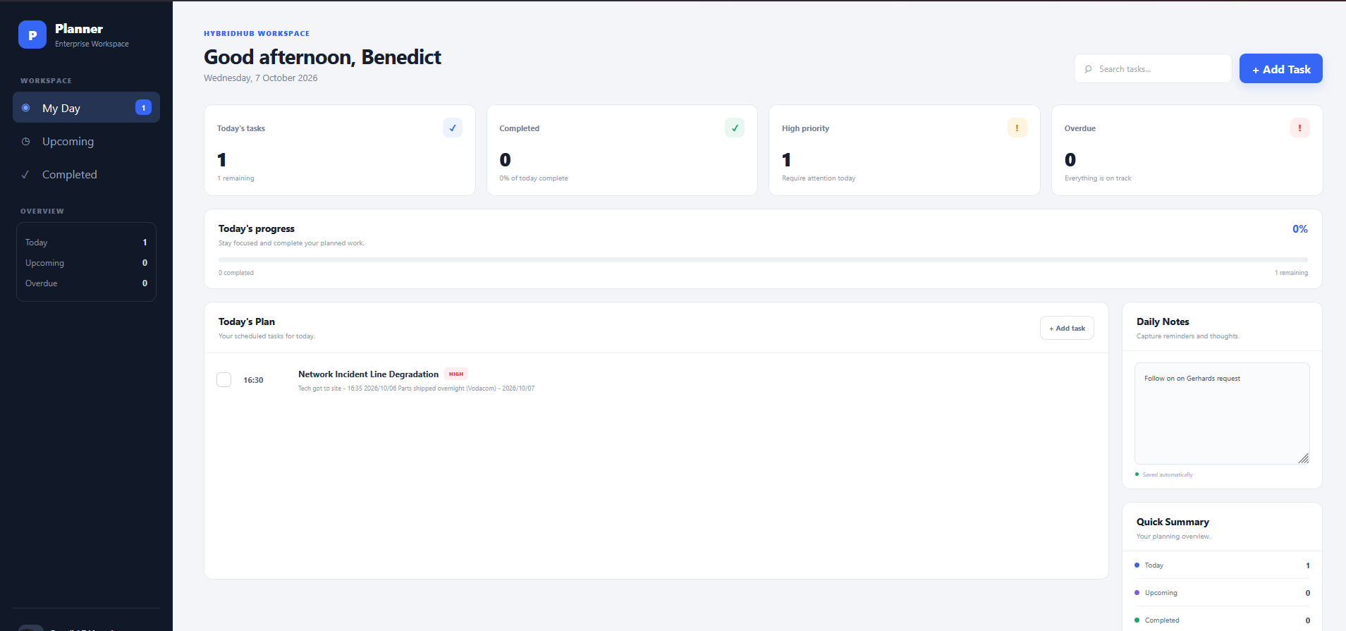Click the Today's progress bar

click(x=763, y=259)
